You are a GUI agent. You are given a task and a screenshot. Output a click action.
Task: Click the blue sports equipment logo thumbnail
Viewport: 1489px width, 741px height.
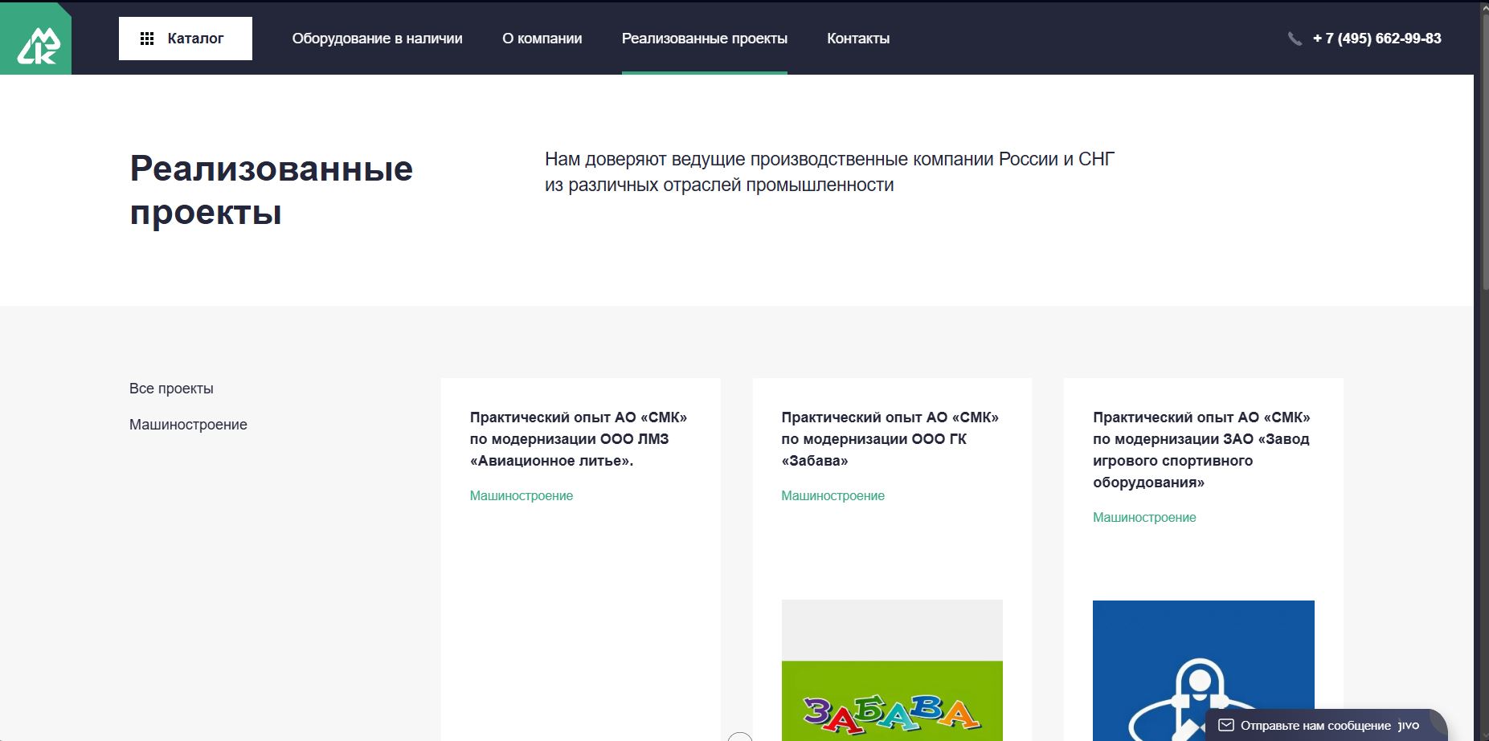[x=1203, y=670]
